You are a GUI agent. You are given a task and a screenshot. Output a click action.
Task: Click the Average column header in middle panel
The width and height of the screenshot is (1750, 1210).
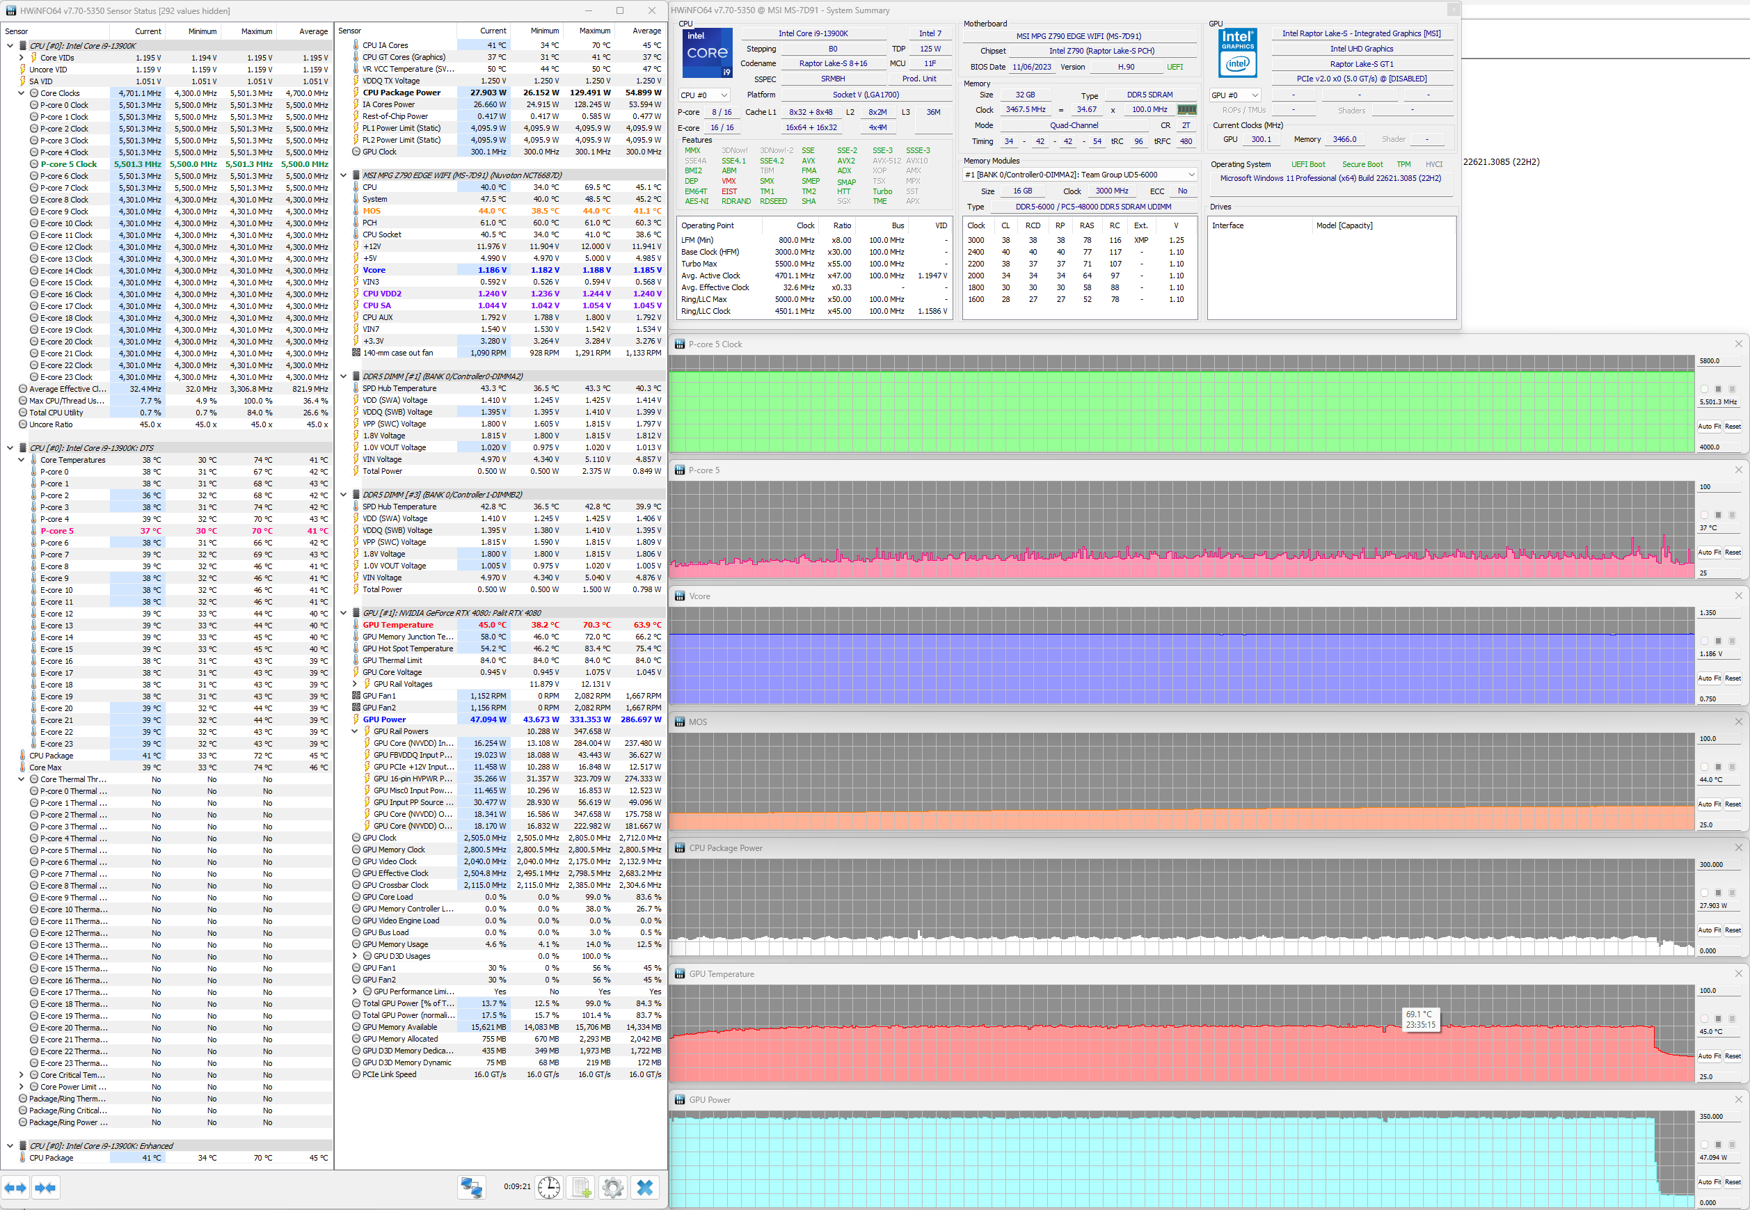click(646, 31)
